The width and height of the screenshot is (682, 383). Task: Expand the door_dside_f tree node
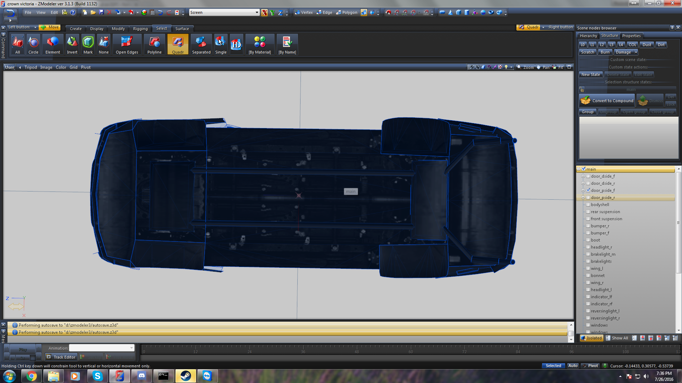pyautogui.click(x=583, y=176)
